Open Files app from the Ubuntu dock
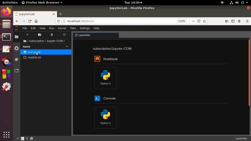Image resolution: width=251 pixels, height=141 pixels. point(6,24)
